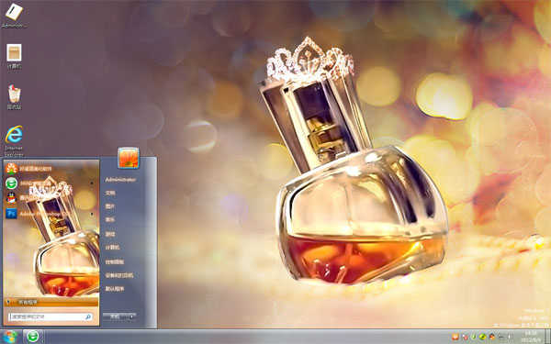
Task: Open the network tray icon
Action: [x=500, y=337]
